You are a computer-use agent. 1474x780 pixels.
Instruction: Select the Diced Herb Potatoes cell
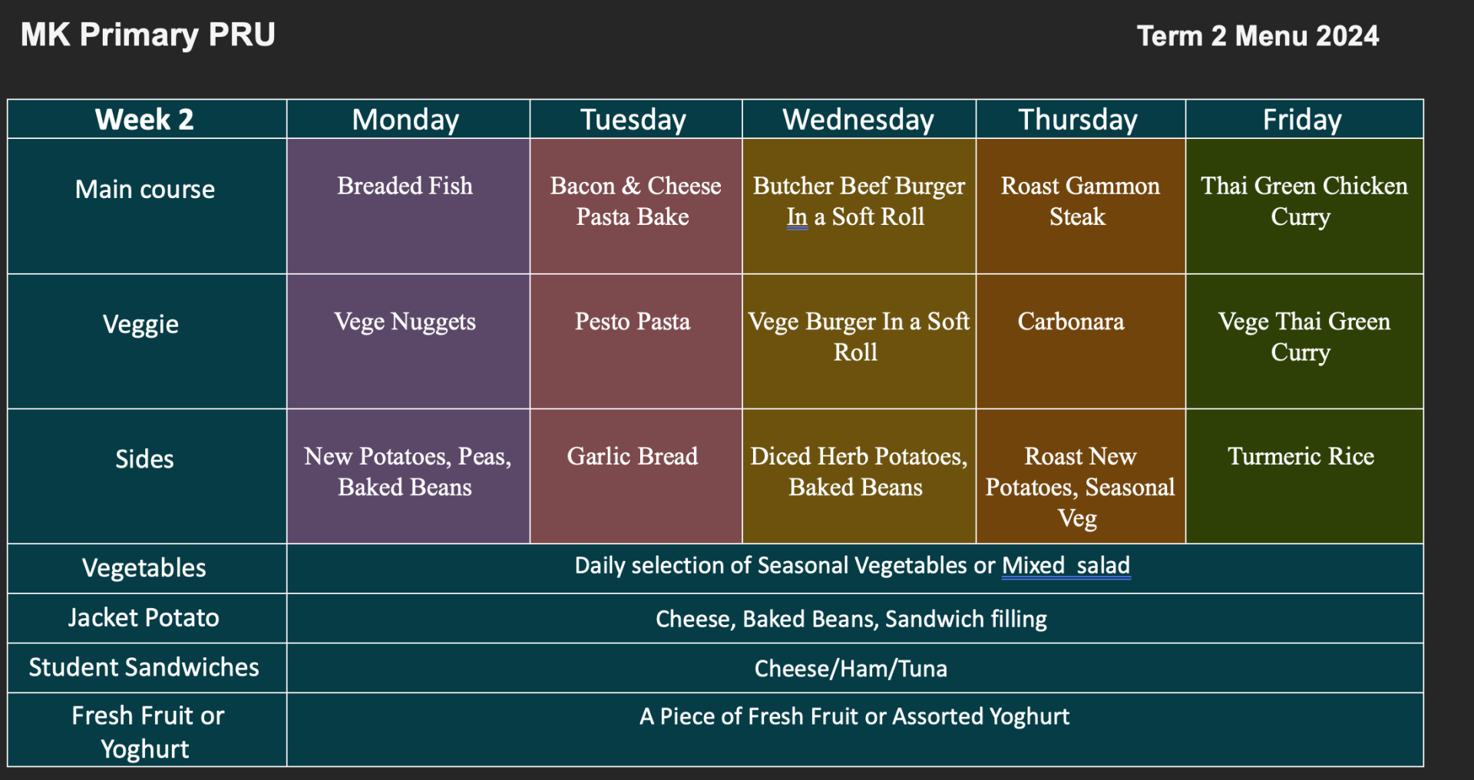coord(858,476)
